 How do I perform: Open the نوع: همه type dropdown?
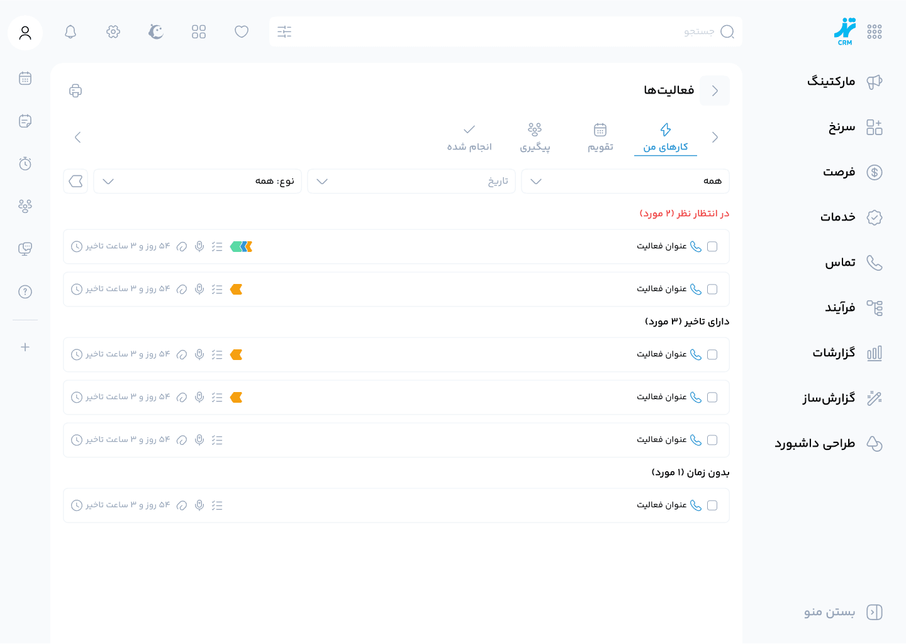coord(198,181)
